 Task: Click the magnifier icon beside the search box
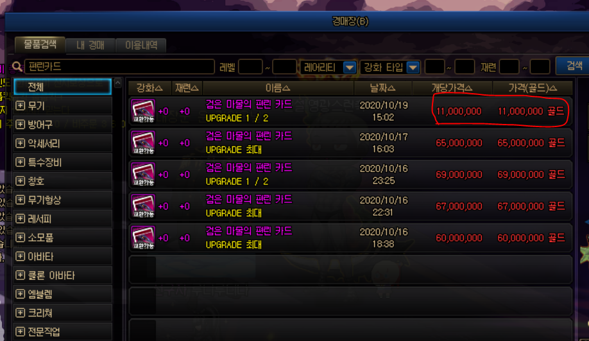(17, 67)
